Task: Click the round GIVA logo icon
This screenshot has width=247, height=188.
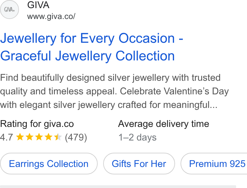Action: point(9,10)
